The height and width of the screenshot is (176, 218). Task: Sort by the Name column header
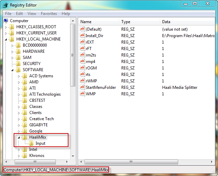tap(99, 22)
